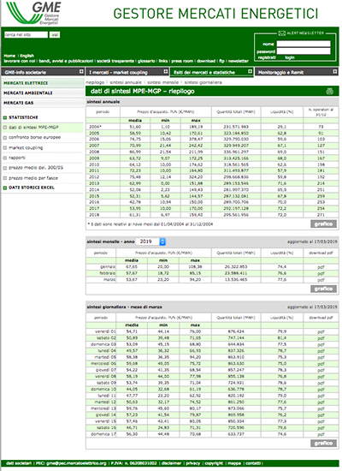This screenshot has width=342, height=471.
Task: Expand GME-info societarie menu plus icon
Action: point(81,71)
